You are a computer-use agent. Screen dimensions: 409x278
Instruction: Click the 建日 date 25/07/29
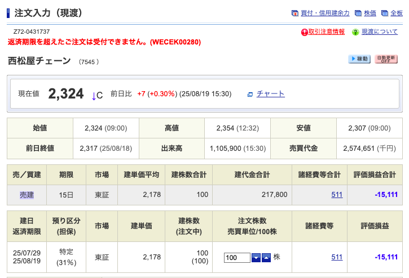click(x=27, y=253)
